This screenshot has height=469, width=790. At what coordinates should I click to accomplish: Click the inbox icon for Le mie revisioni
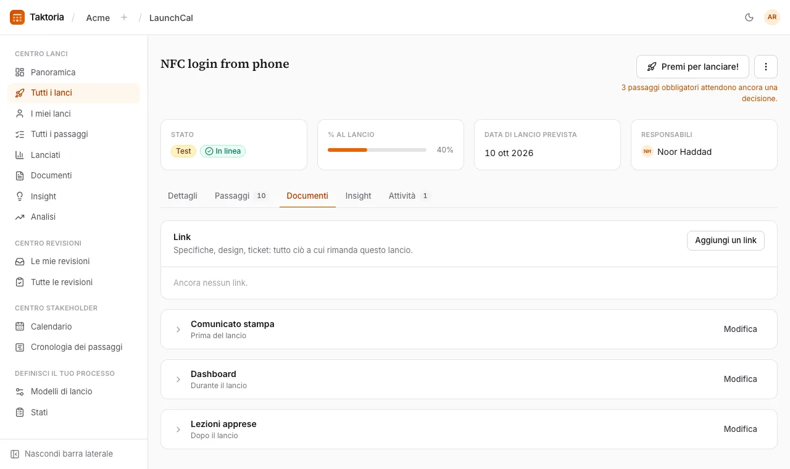point(20,261)
